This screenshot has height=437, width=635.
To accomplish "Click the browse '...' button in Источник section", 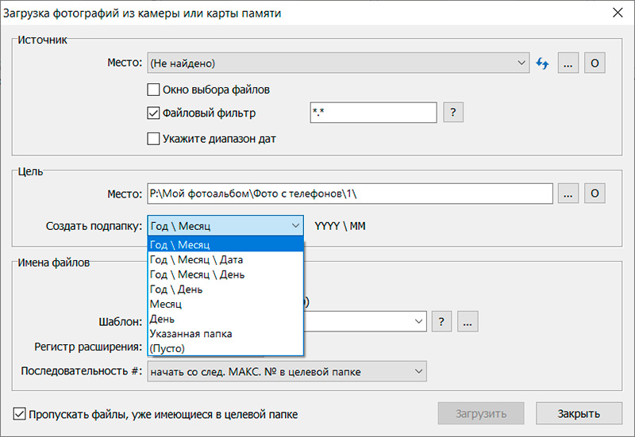I will click(x=568, y=63).
